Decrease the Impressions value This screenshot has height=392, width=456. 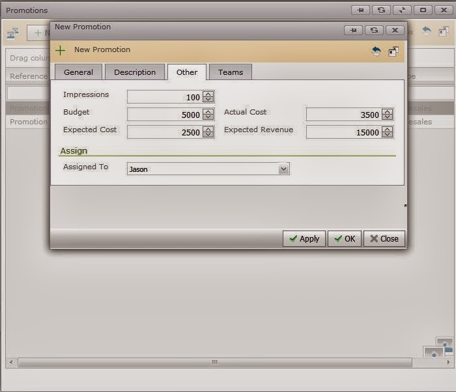(208, 100)
